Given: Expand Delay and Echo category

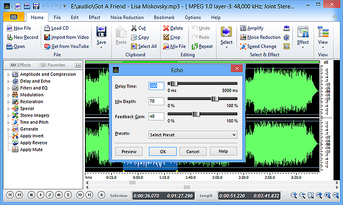Looking at the screenshot, I should point(8,82).
